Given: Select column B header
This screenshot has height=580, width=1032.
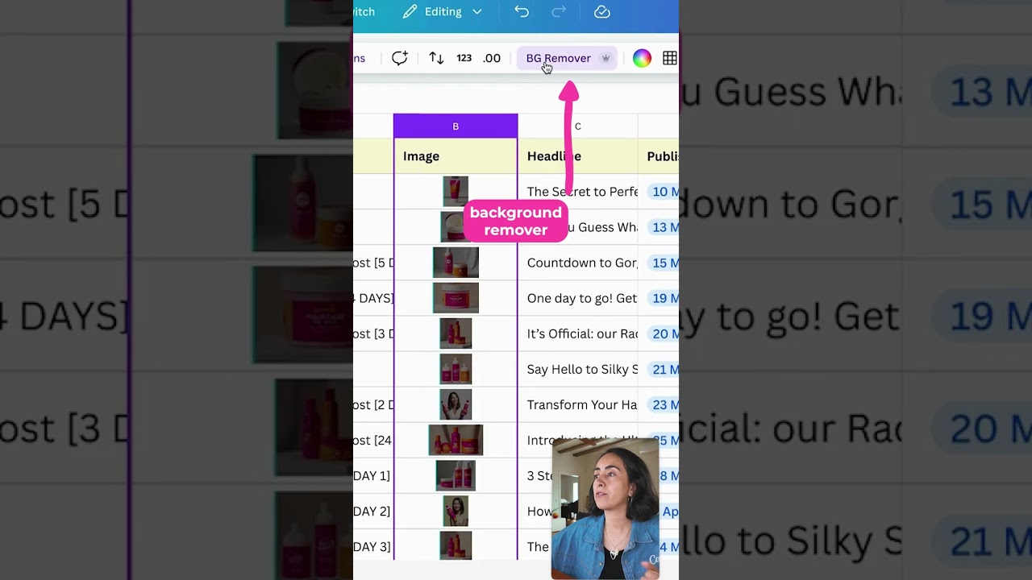Looking at the screenshot, I should click(x=456, y=126).
